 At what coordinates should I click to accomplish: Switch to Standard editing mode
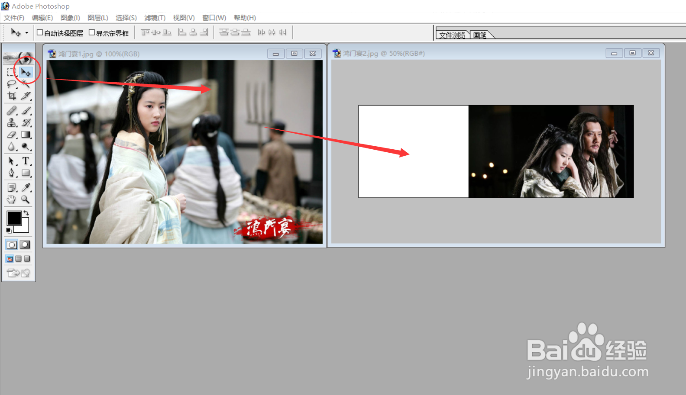(12, 245)
